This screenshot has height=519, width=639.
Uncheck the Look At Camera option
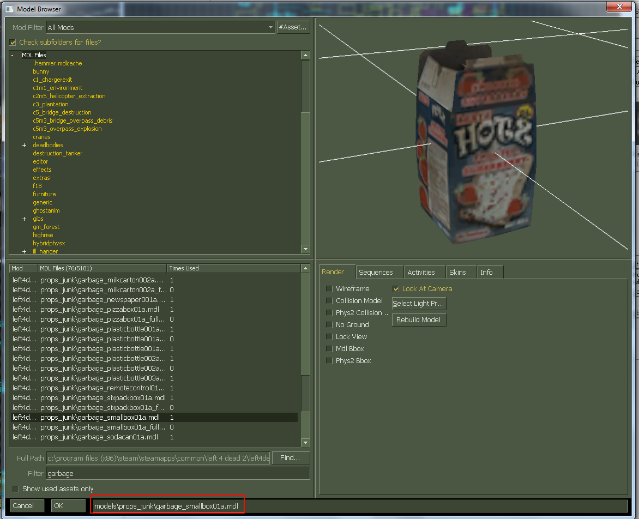[396, 289]
